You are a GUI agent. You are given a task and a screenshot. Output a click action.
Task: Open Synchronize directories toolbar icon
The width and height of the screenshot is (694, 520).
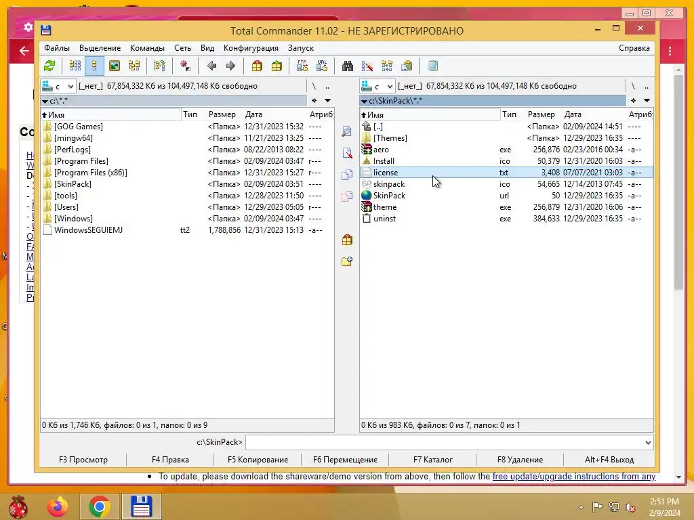click(387, 66)
